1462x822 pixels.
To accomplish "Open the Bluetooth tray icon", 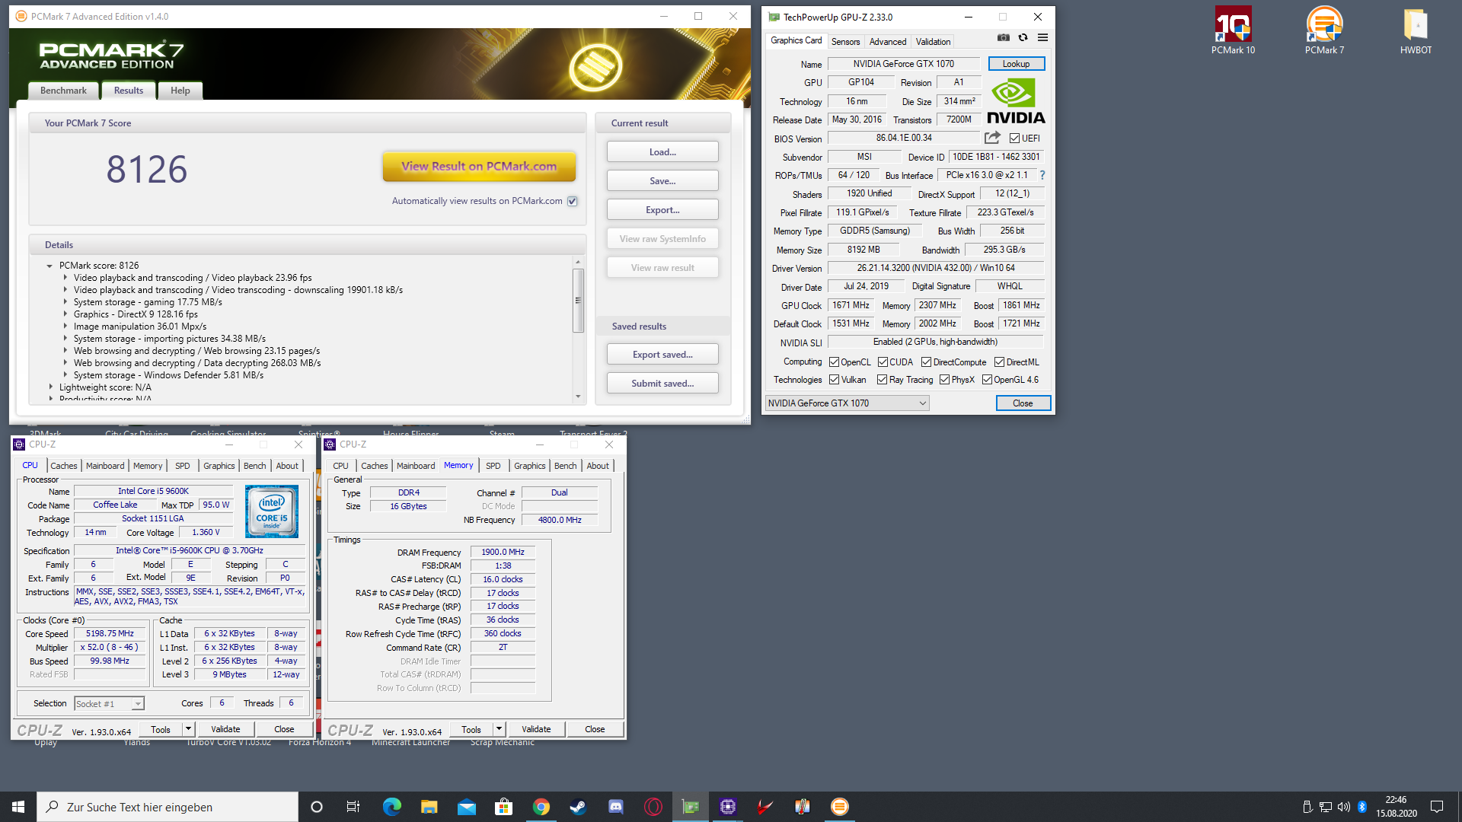I will [1361, 807].
